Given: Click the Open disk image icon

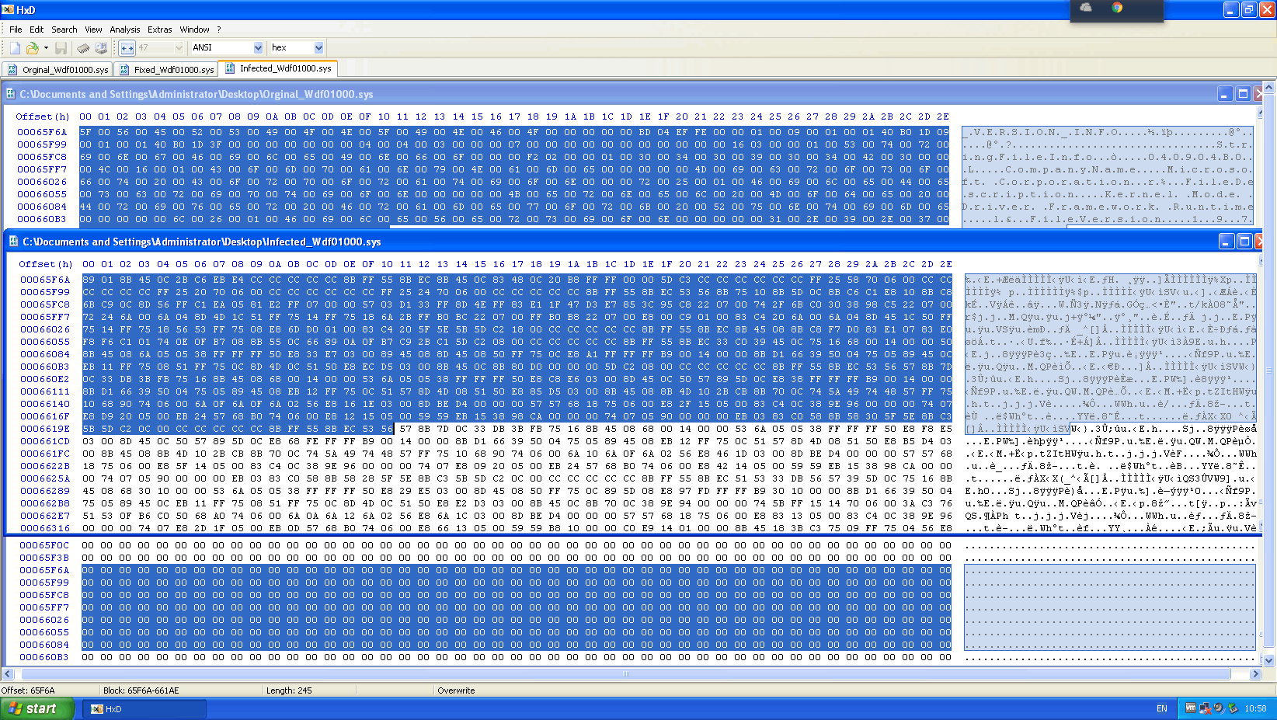Looking at the screenshot, I should 101,48.
